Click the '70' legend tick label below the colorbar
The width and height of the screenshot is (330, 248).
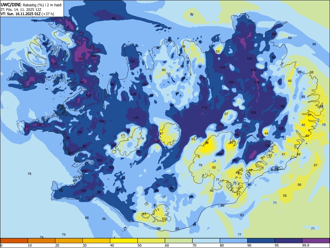coord(194,245)
